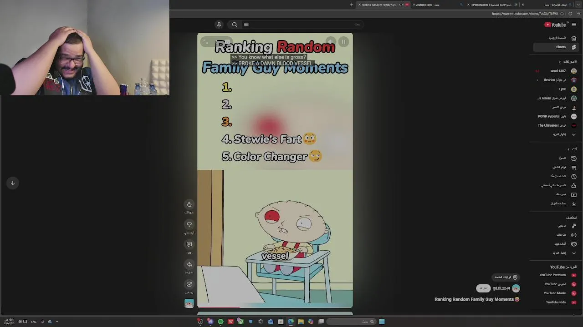The height and width of the screenshot is (327, 583).
Task: Open the Windows Start button
Action: pyautogui.click(x=382, y=322)
